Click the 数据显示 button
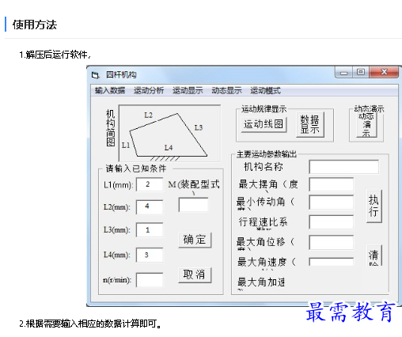This screenshot has height=337, width=402. [x=310, y=124]
